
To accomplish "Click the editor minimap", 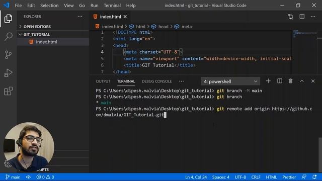I will 304,34.
